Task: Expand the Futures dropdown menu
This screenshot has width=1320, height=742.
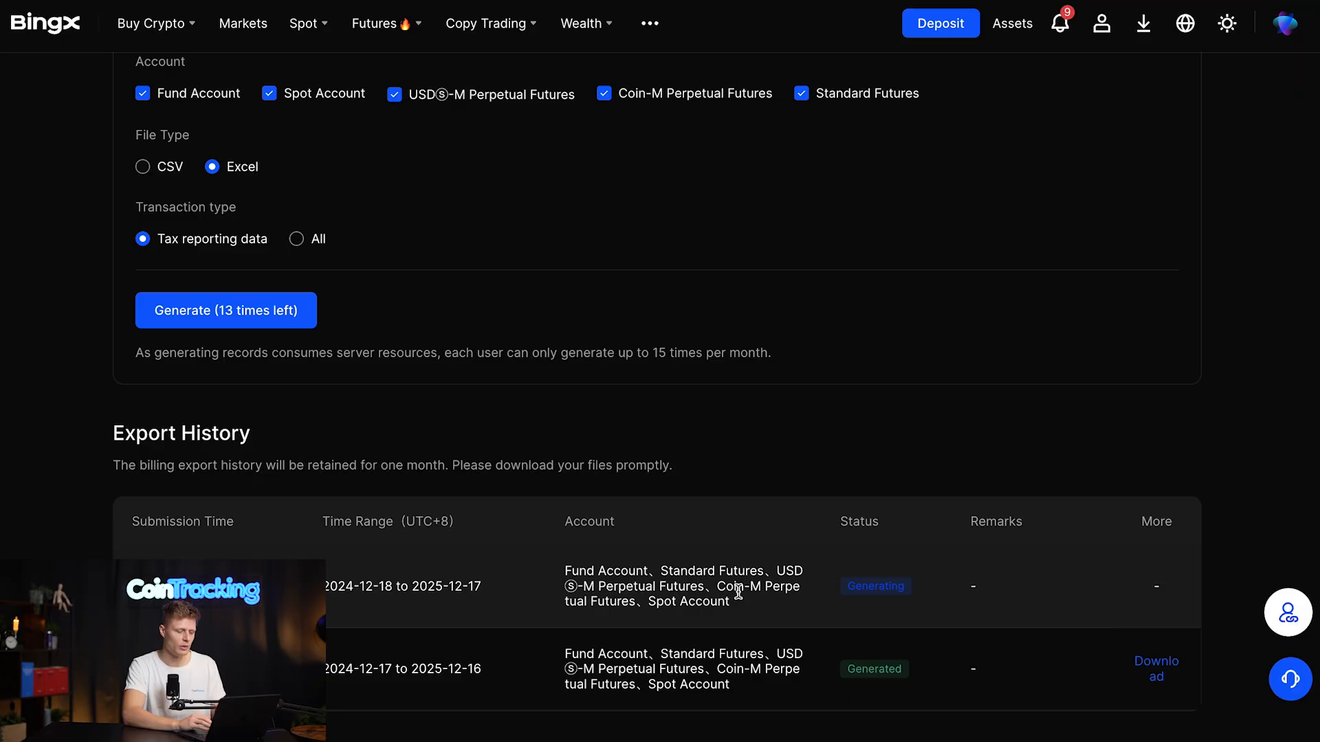Action: [x=386, y=23]
